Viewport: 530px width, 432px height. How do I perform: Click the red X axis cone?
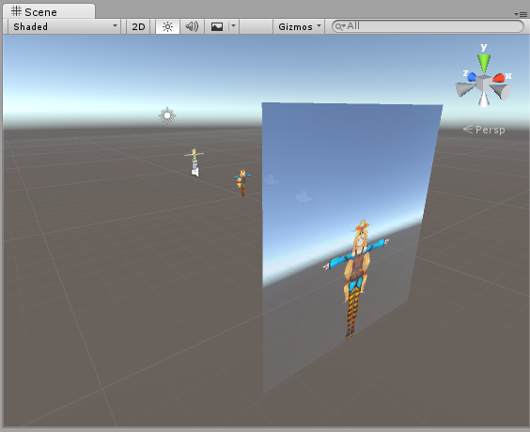(499, 78)
